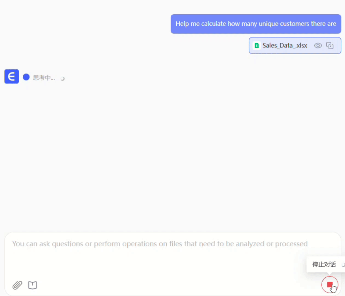Select the user message about unique customers
Image resolution: width=345 pixels, height=296 pixels.
pyautogui.click(x=256, y=24)
